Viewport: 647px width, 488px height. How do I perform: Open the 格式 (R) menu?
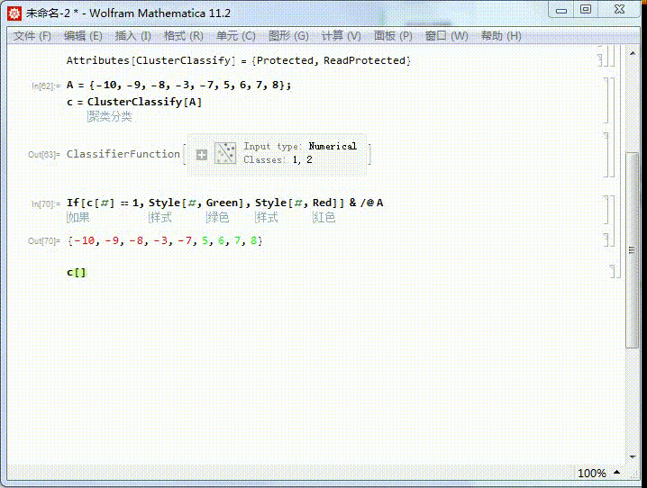pyautogui.click(x=184, y=36)
